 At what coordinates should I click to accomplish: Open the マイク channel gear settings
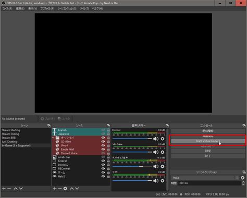[163, 181]
